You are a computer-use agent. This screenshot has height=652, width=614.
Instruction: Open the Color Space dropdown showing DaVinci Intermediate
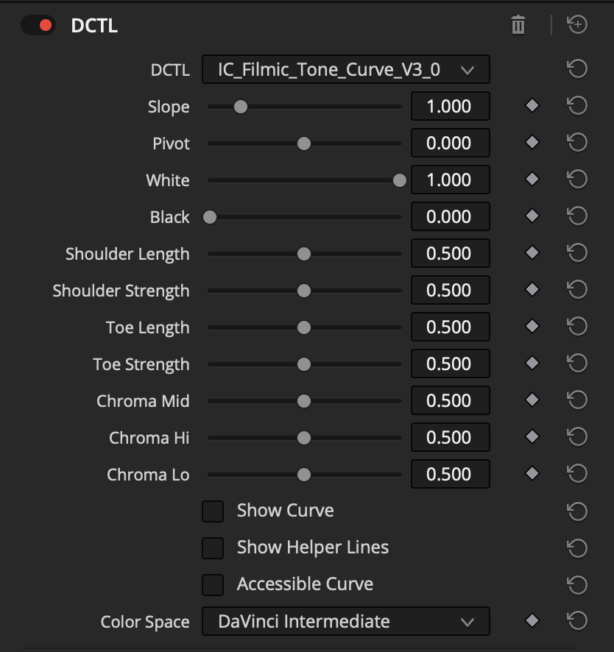point(346,620)
